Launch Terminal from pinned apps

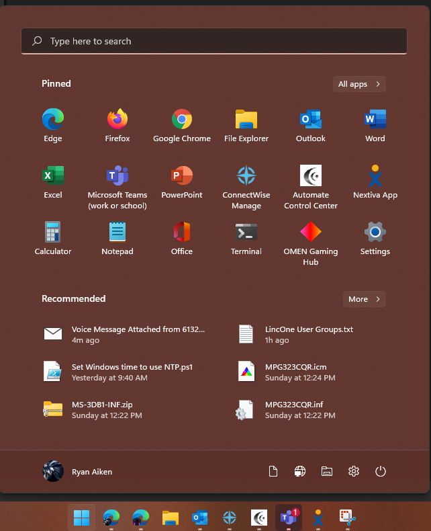tap(246, 239)
